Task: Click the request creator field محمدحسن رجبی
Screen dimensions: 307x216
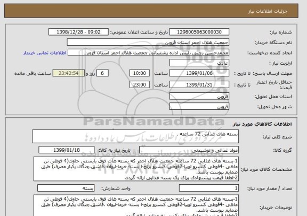Action: (x=148, y=53)
